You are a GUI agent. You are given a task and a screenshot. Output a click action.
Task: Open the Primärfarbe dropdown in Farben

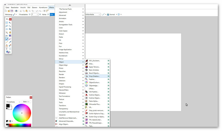tap(13, 102)
